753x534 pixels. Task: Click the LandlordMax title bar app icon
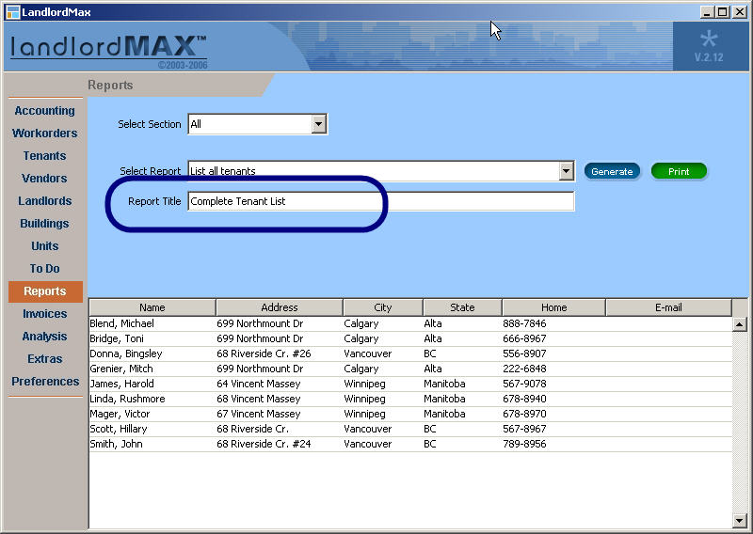coord(13,12)
